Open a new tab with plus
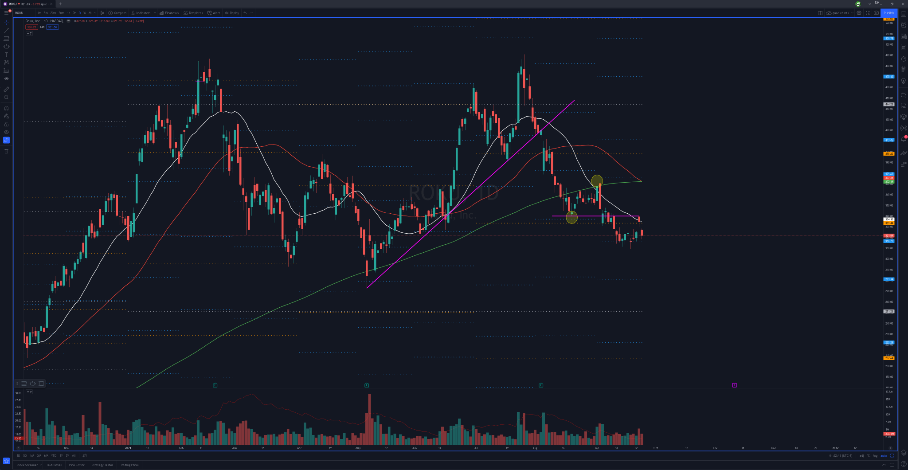 (60, 4)
